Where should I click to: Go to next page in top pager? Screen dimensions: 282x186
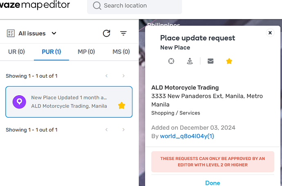[x=123, y=76]
